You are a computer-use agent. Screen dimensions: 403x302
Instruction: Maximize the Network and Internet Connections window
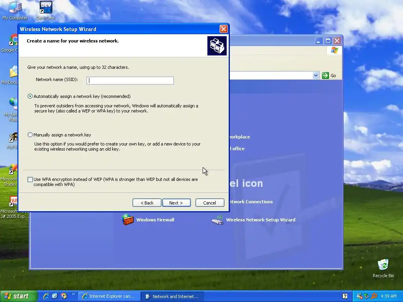pos(328,41)
